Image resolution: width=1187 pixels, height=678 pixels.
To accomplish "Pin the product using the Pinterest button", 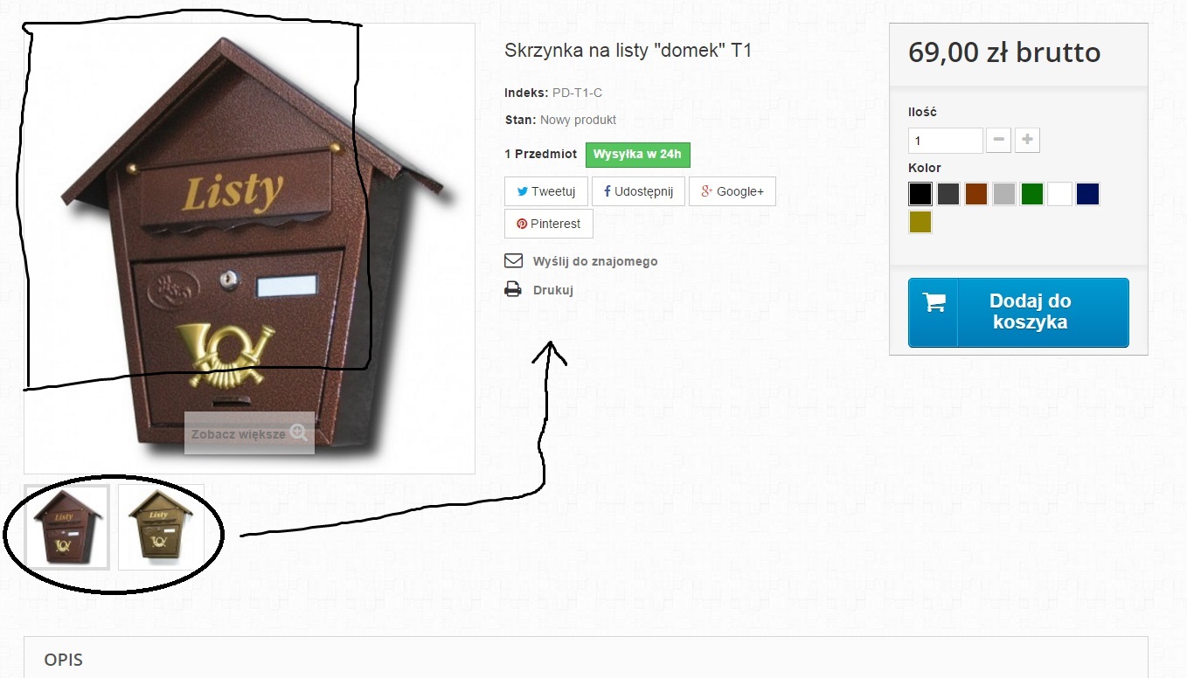I will (549, 224).
